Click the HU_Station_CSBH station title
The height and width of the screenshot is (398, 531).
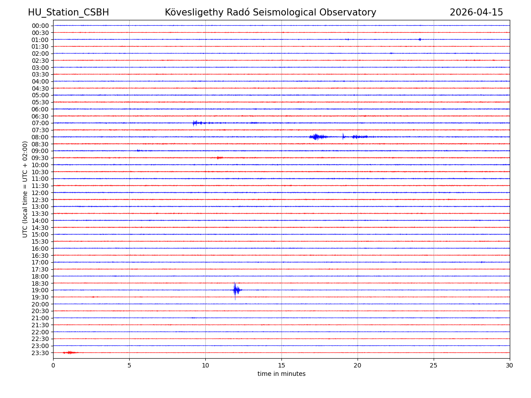pos(68,12)
